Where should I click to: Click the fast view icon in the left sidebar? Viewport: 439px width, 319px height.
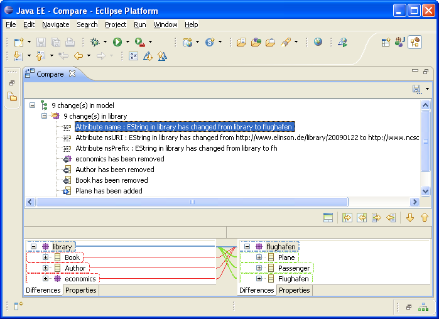[x=12, y=97]
